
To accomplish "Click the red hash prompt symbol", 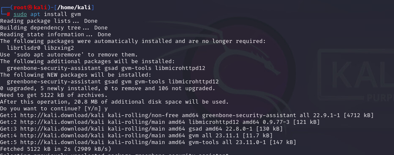I will click(x=8, y=14).
